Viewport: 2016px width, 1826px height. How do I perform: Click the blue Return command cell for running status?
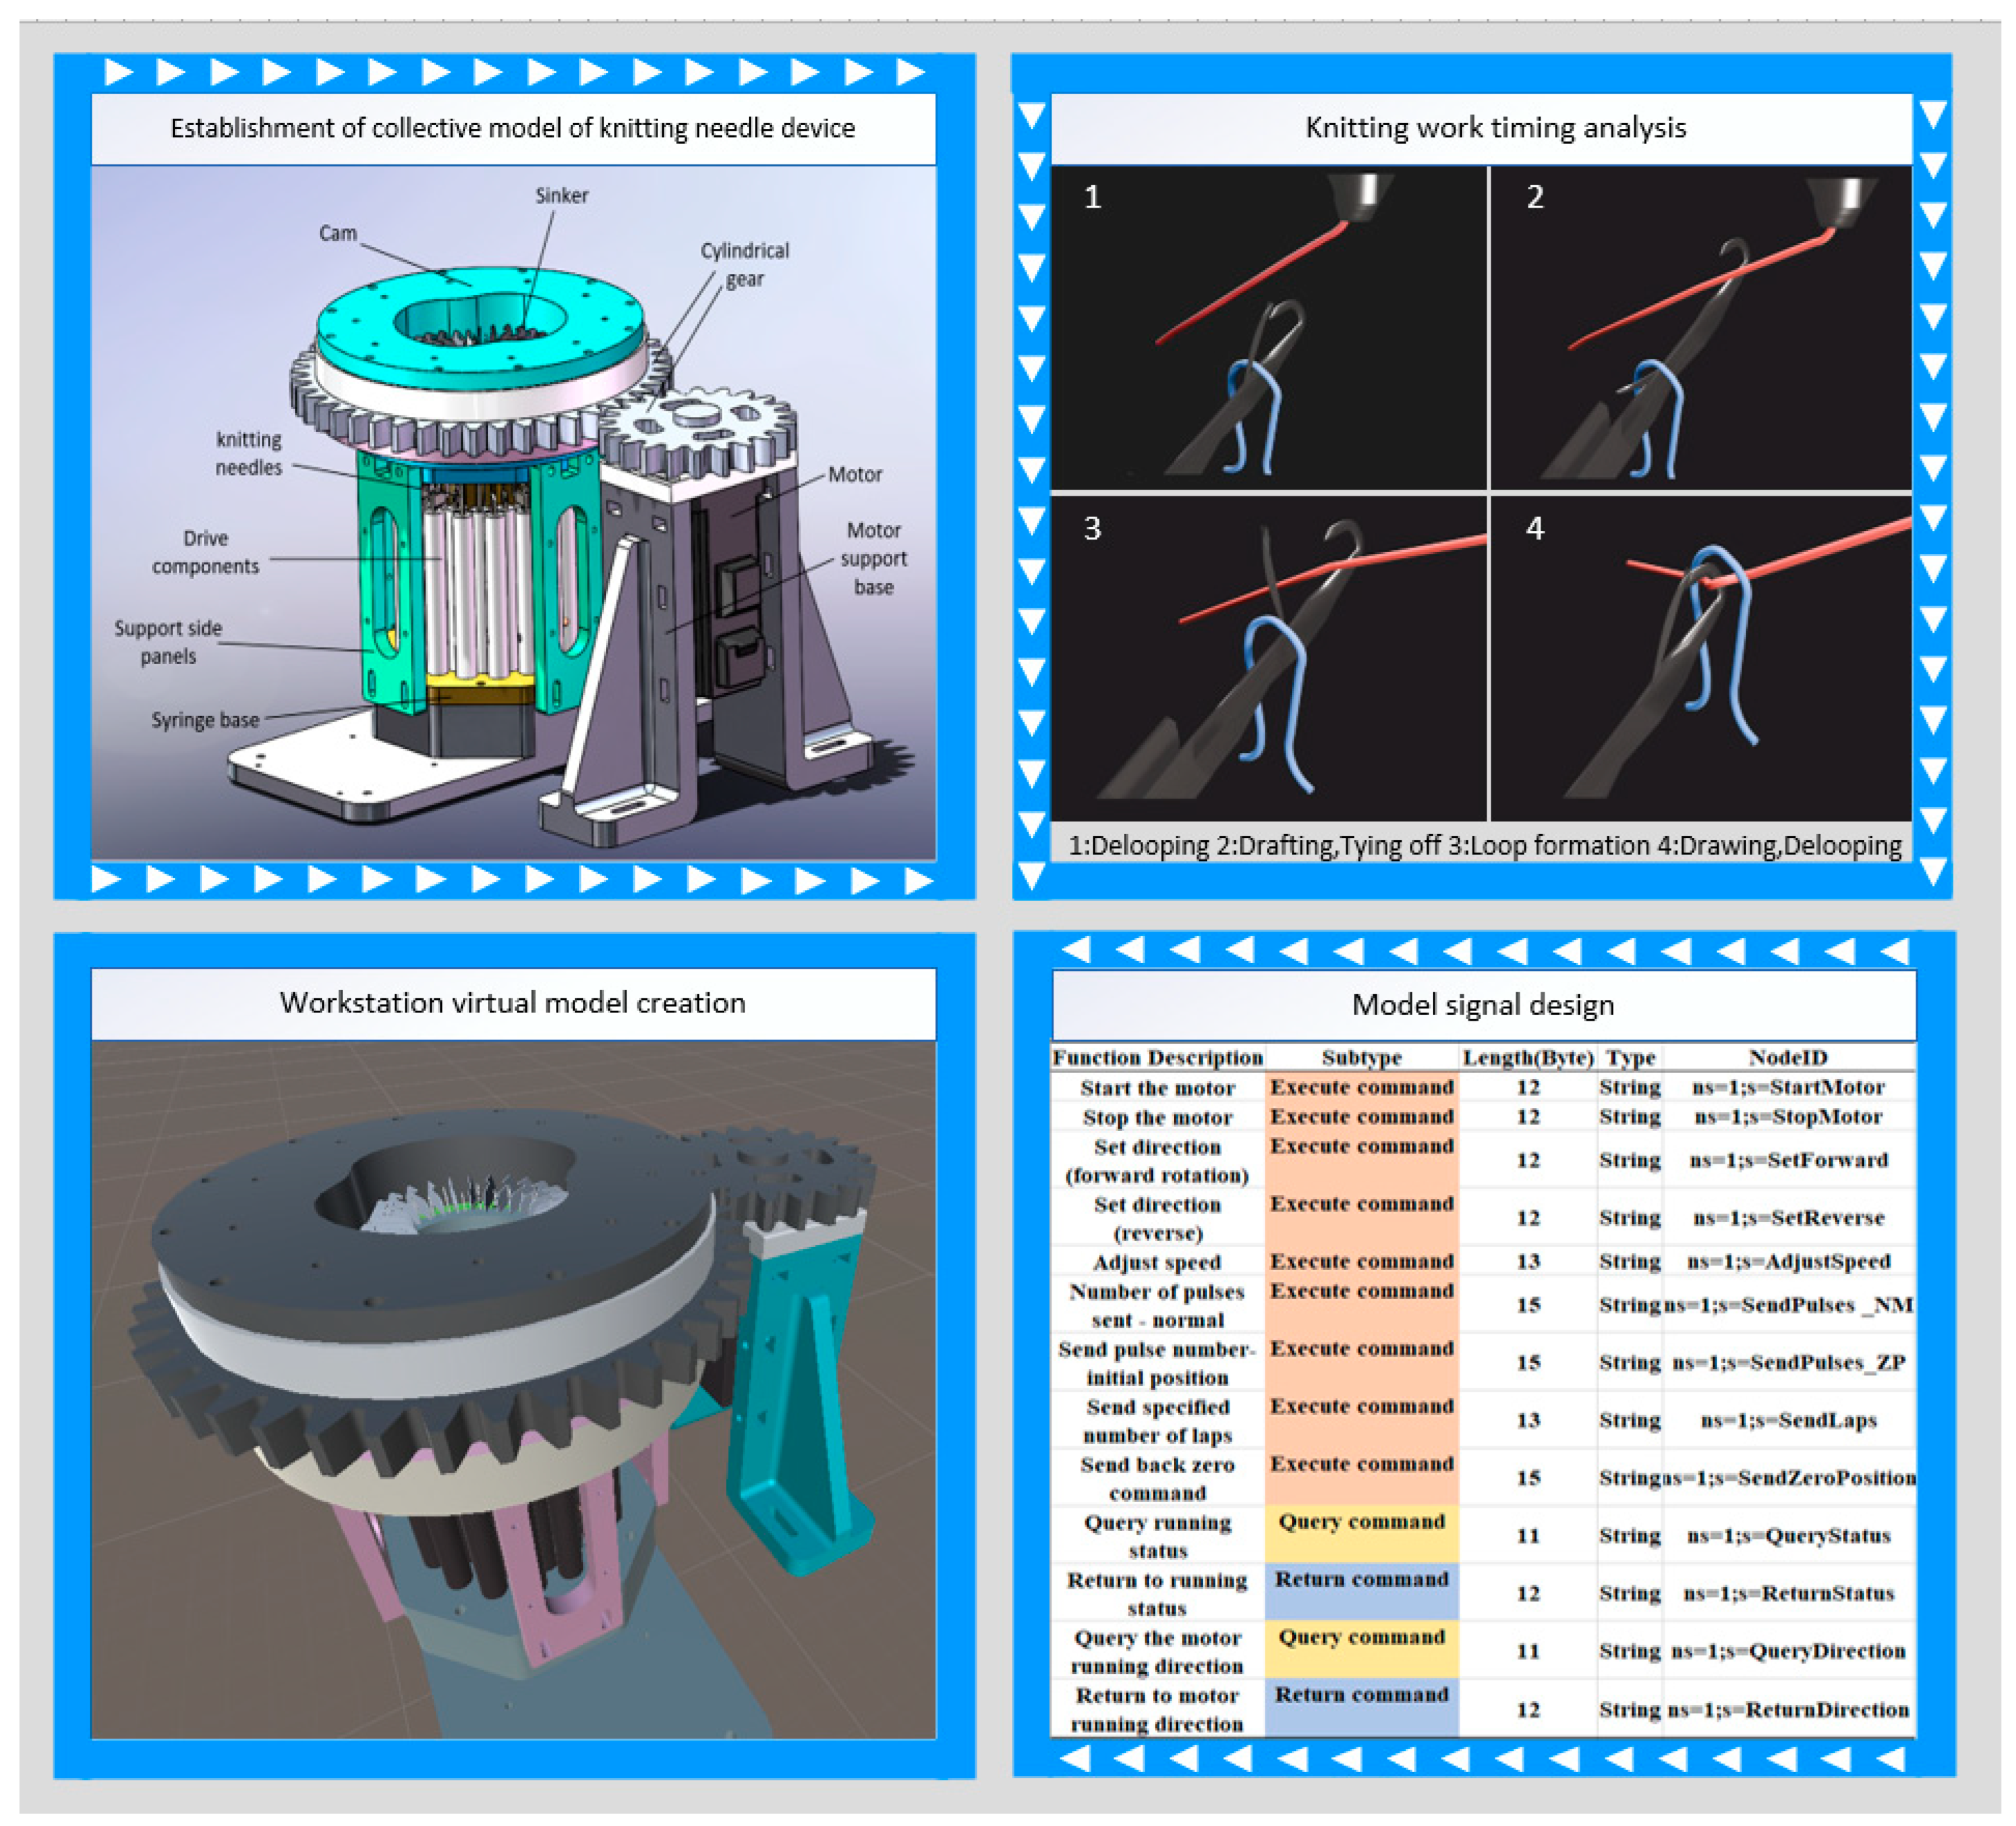(1361, 1592)
